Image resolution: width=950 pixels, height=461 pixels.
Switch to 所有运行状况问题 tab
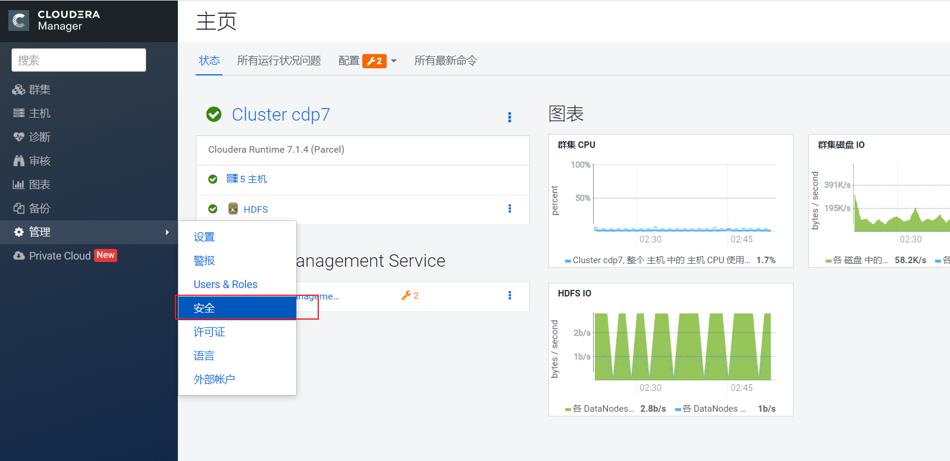(x=279, y=61)
